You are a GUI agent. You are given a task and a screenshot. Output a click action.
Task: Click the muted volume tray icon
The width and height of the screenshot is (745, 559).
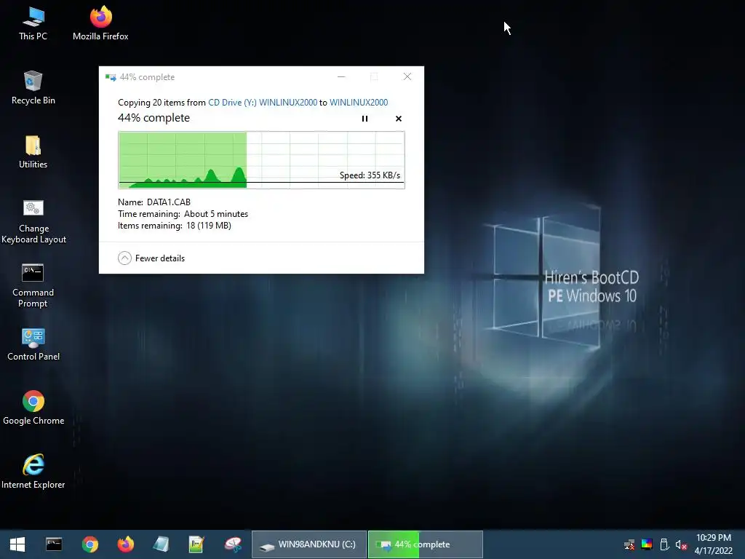click(x=681, y=544)
